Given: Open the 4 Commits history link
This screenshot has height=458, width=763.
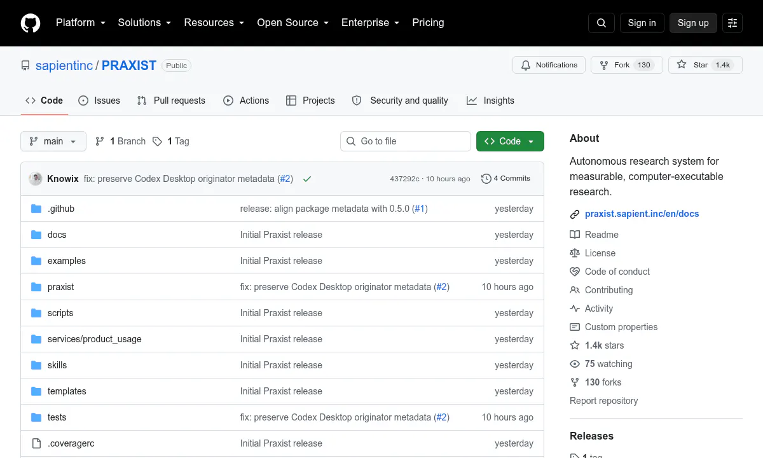Looking at the screenshot, I should (506, 179).
